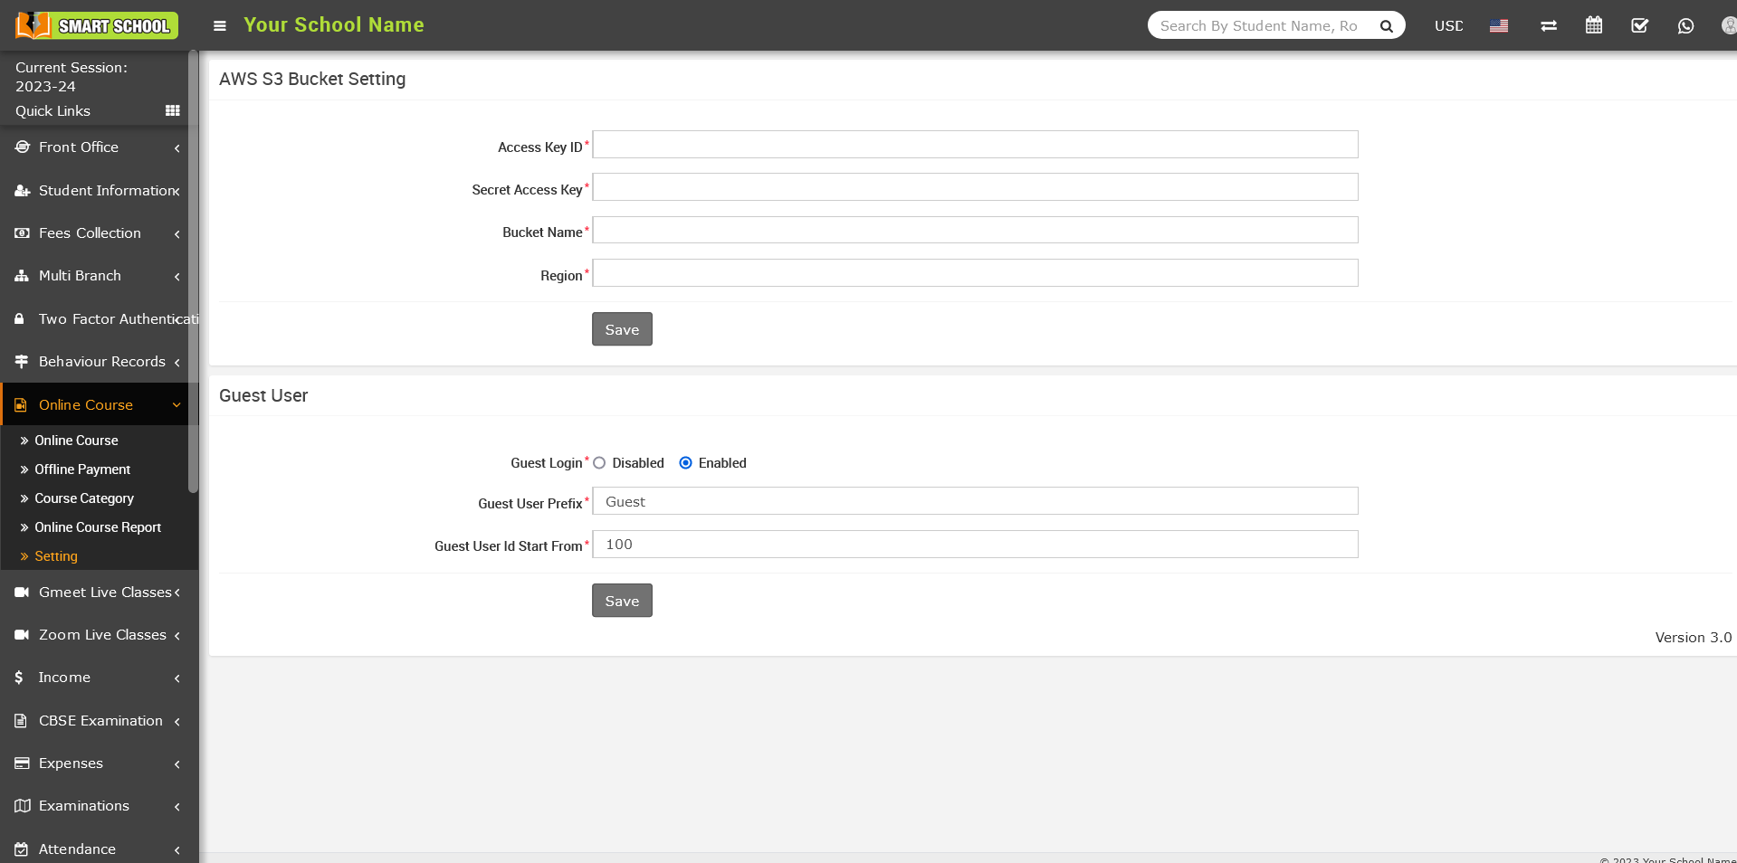The image size is (1737, 863).
Task: Open the calendar icon in header
Action: coord(1593,25)
